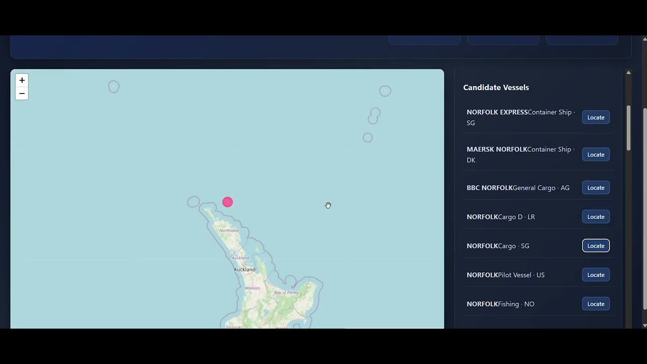Image resolution: width=647 pixels, height=364 pixels.
Task: Locate the NORFOLK EXPRESS container ship
Action: point(596,117)
